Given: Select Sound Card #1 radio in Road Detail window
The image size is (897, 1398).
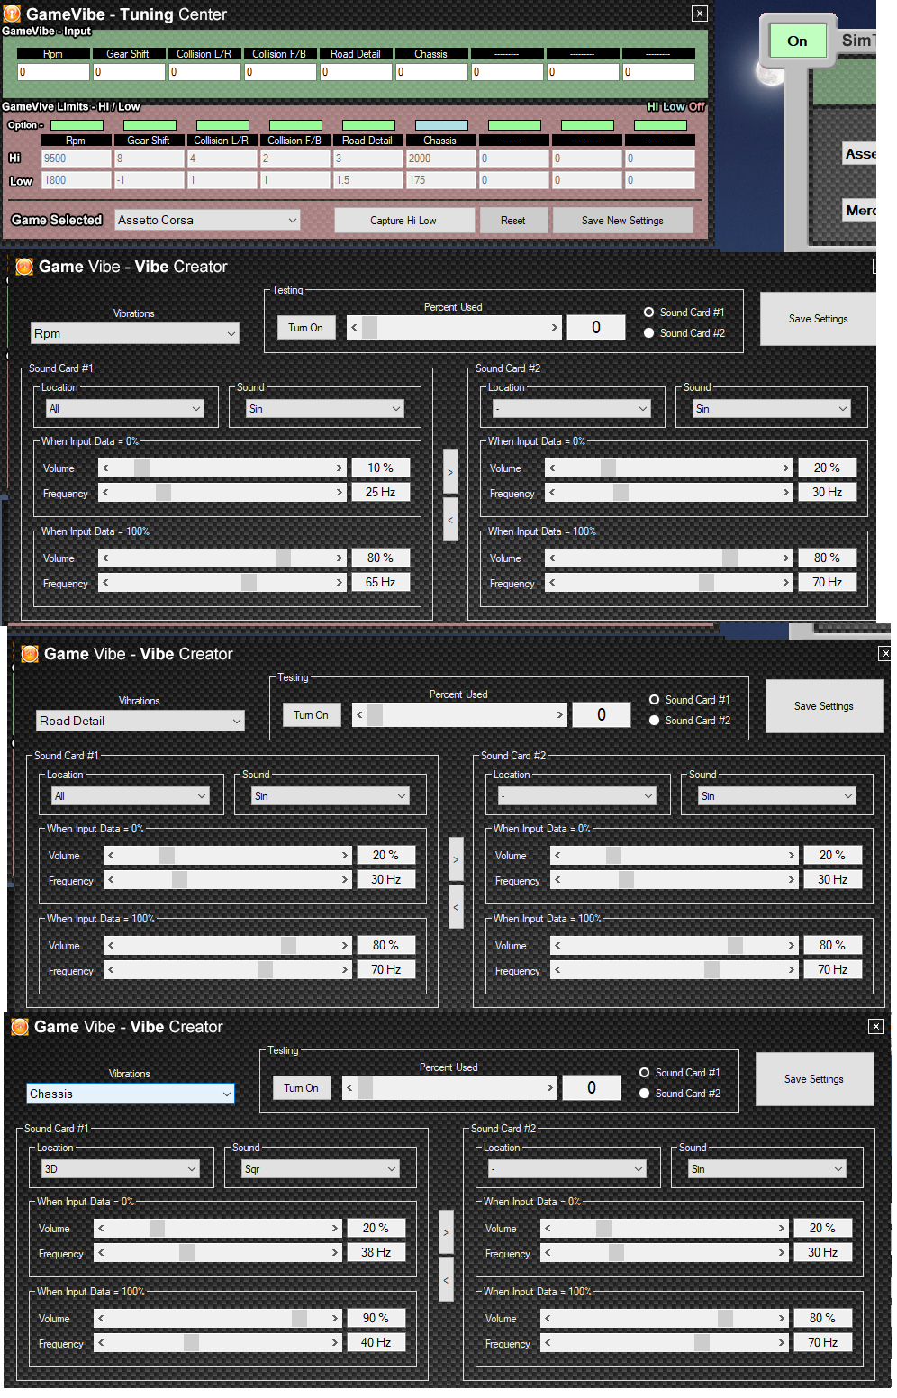Looking at the screenshot, I should 654,700.
